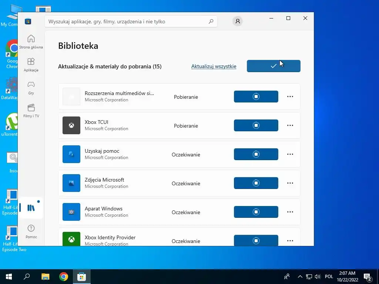Viewport: 379px width, 284px height.
Task: Open File Explorer from taskbar
Action: pos(45,277)
